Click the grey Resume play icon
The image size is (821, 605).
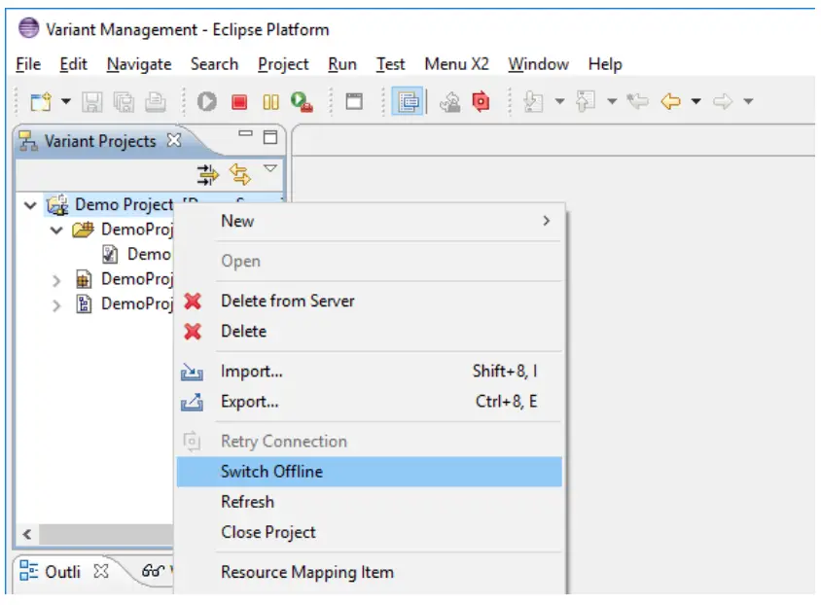coord(207,101)
